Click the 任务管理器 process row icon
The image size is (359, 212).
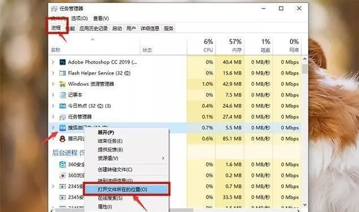pyautogui.click(x=63, y=117)
